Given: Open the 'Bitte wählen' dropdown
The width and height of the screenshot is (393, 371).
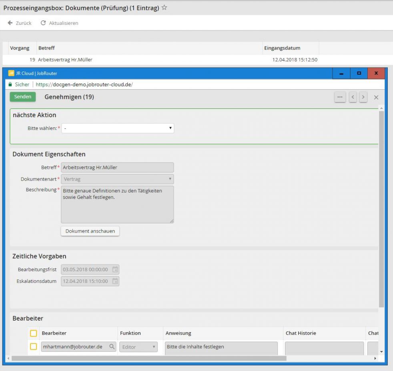Looking at the screenshot, I should (118, 128).
